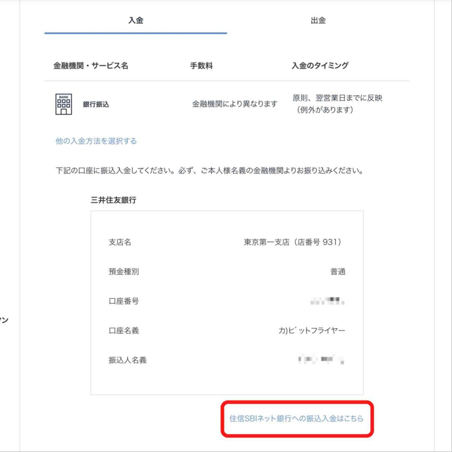Click the 口座番号 label
Screen dimensions: 452x452
click(124, 301)
